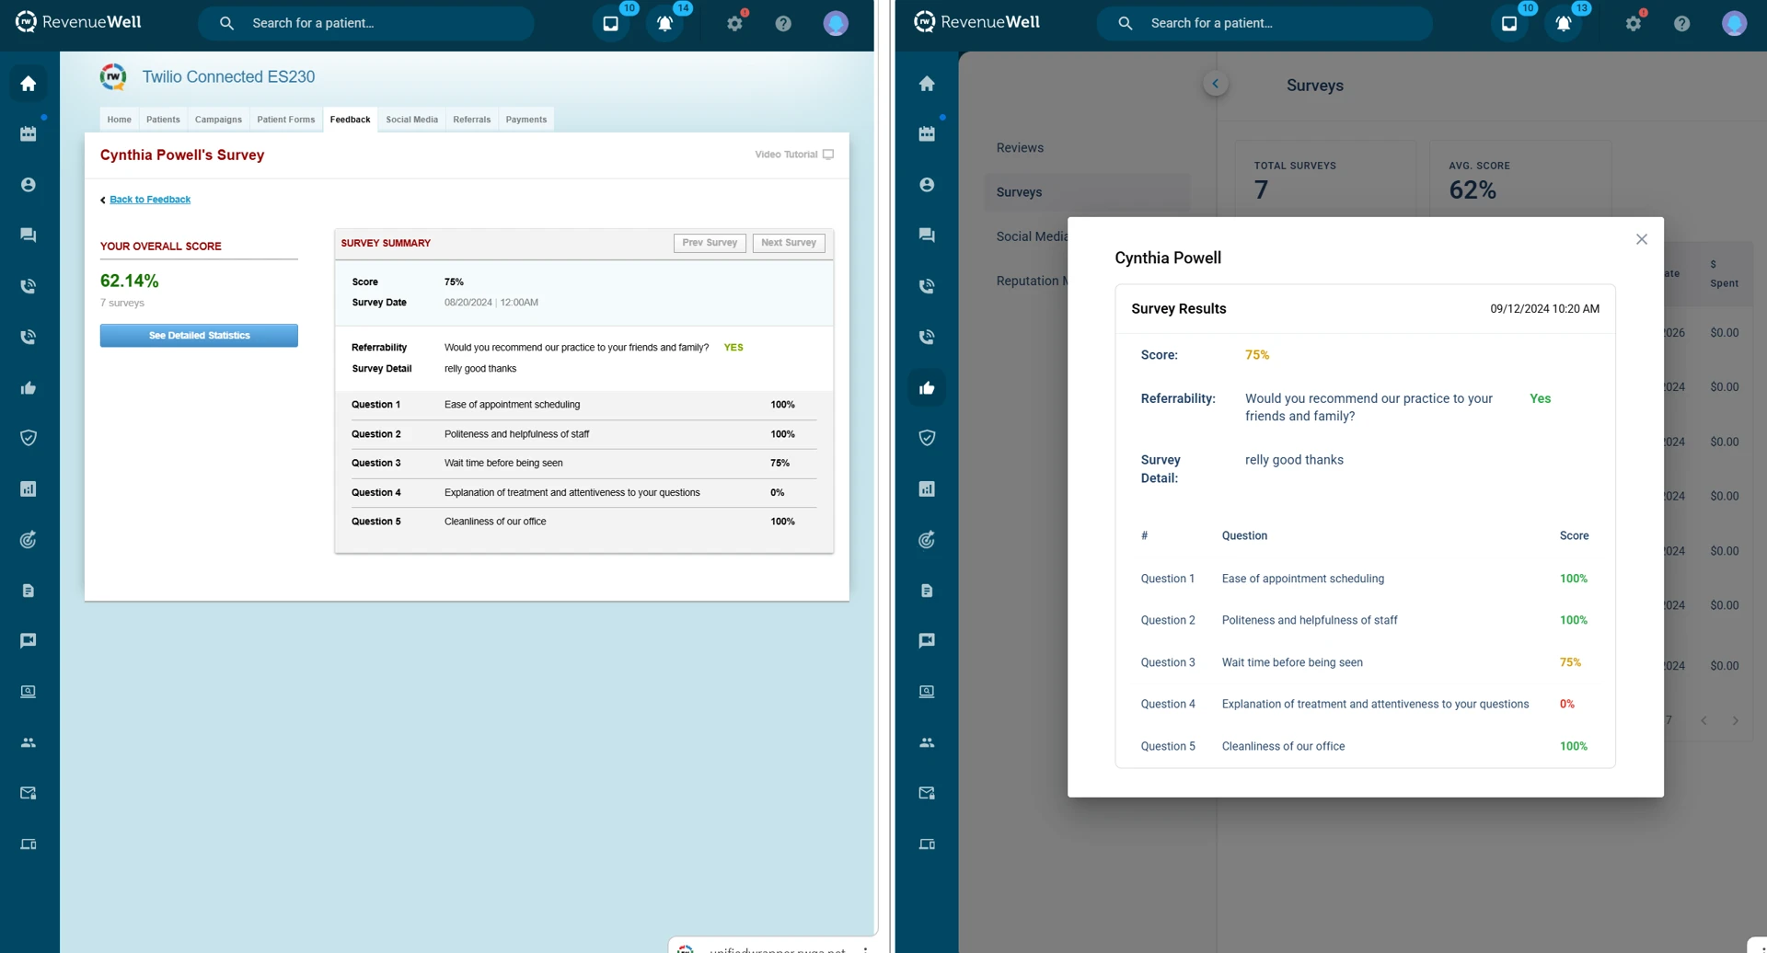Click the calendar icon in right window sidebar
Screen dimensions: 1767x953
927,134
